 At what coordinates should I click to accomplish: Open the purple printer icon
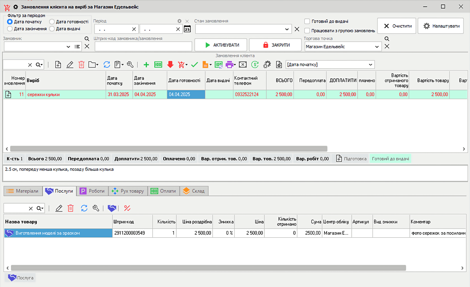pyautogui.click(x=230, y=65)
